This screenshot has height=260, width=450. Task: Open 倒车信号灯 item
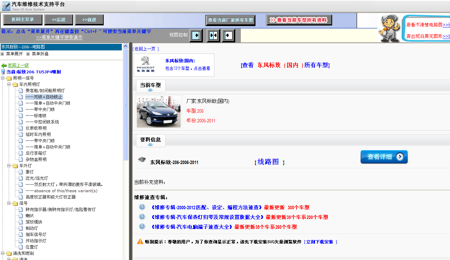click(x=36, y=235)
